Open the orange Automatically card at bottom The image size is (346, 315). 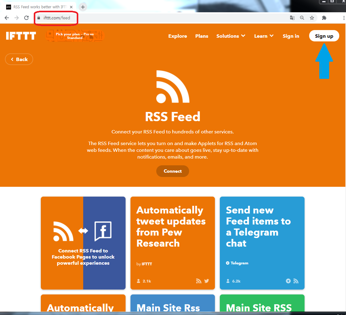tap(83, 303)
